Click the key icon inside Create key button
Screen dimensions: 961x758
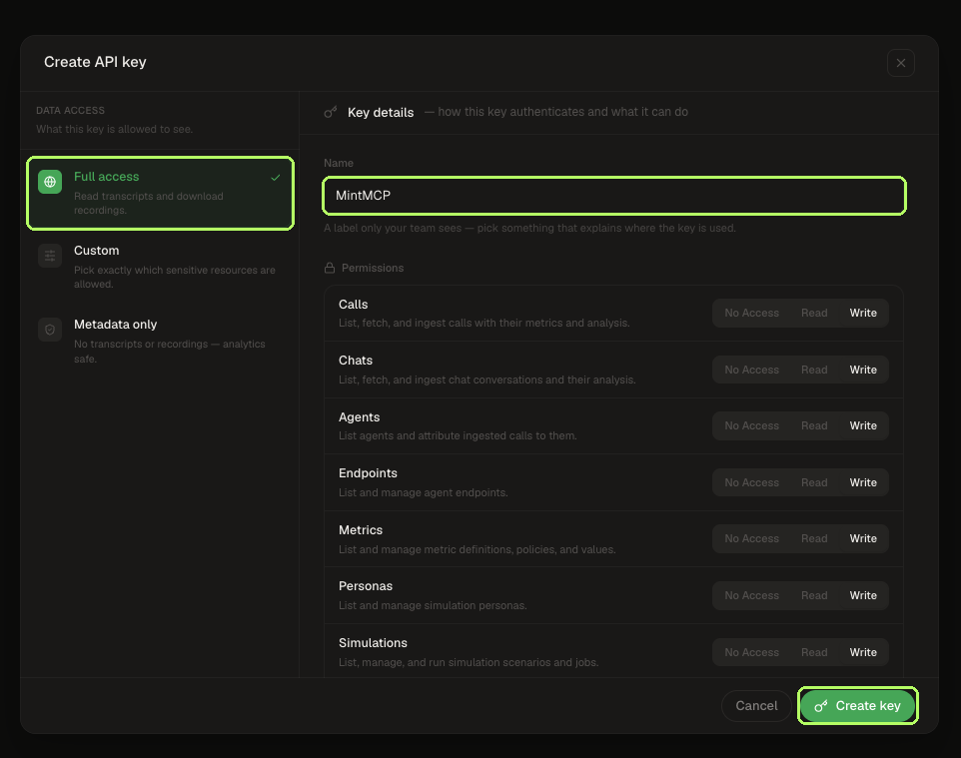coord(821,706)
